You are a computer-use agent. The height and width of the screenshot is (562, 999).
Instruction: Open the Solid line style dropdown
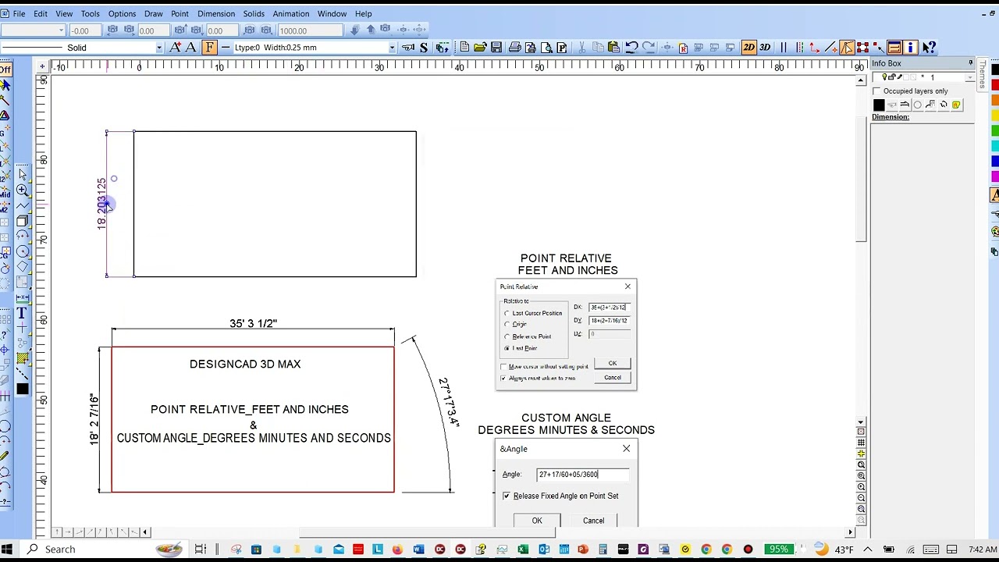pos(159,48)
